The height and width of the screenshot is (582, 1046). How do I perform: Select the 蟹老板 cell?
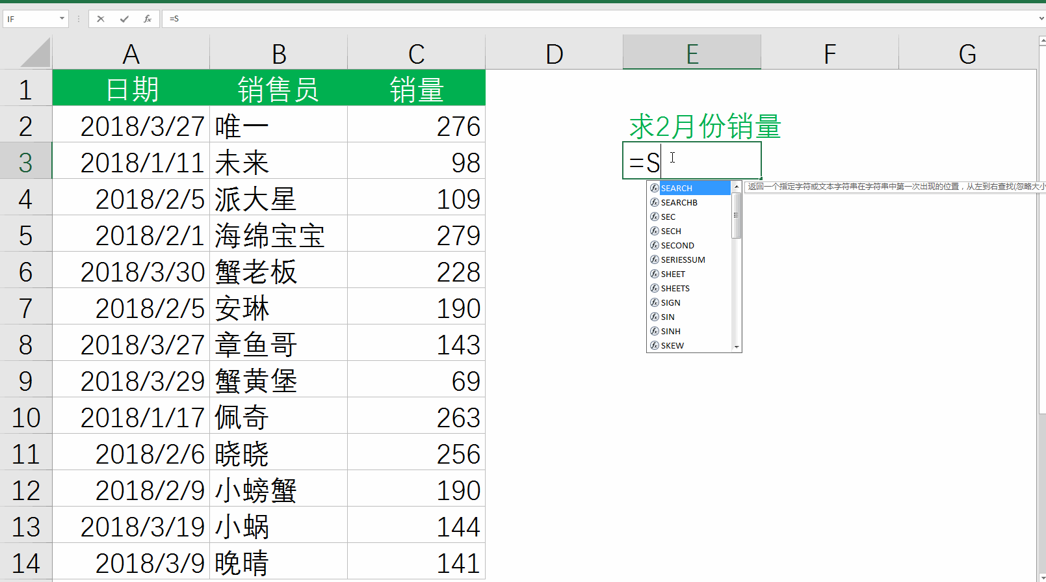[x=279, y=270]
